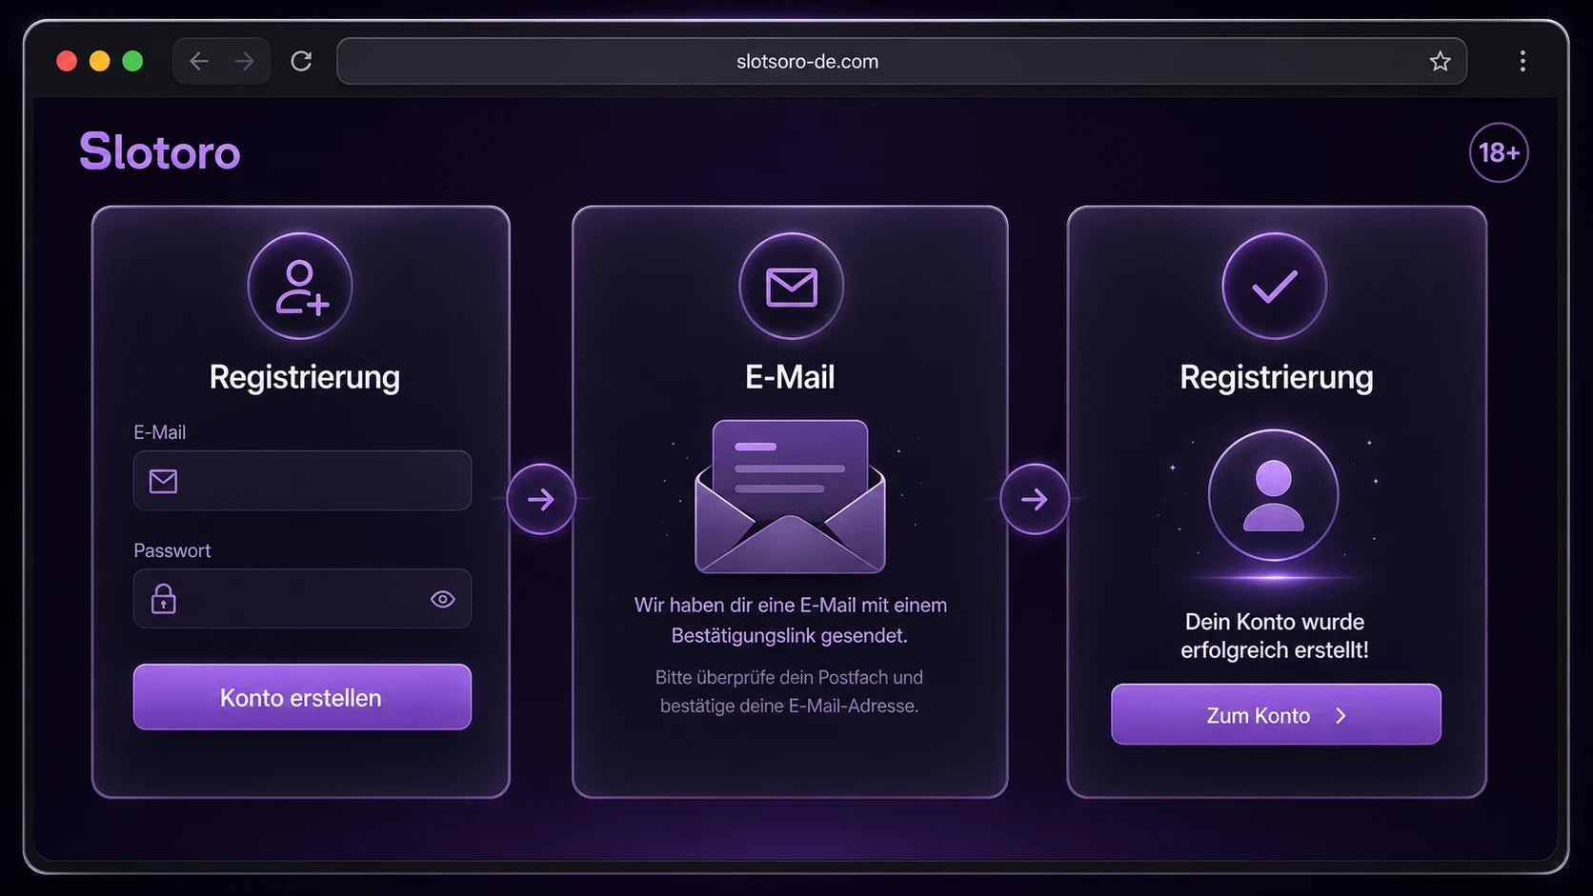Go forward with the browser forward arrow
Screen dimensions: 1593x896
click(x=245, y=61)
